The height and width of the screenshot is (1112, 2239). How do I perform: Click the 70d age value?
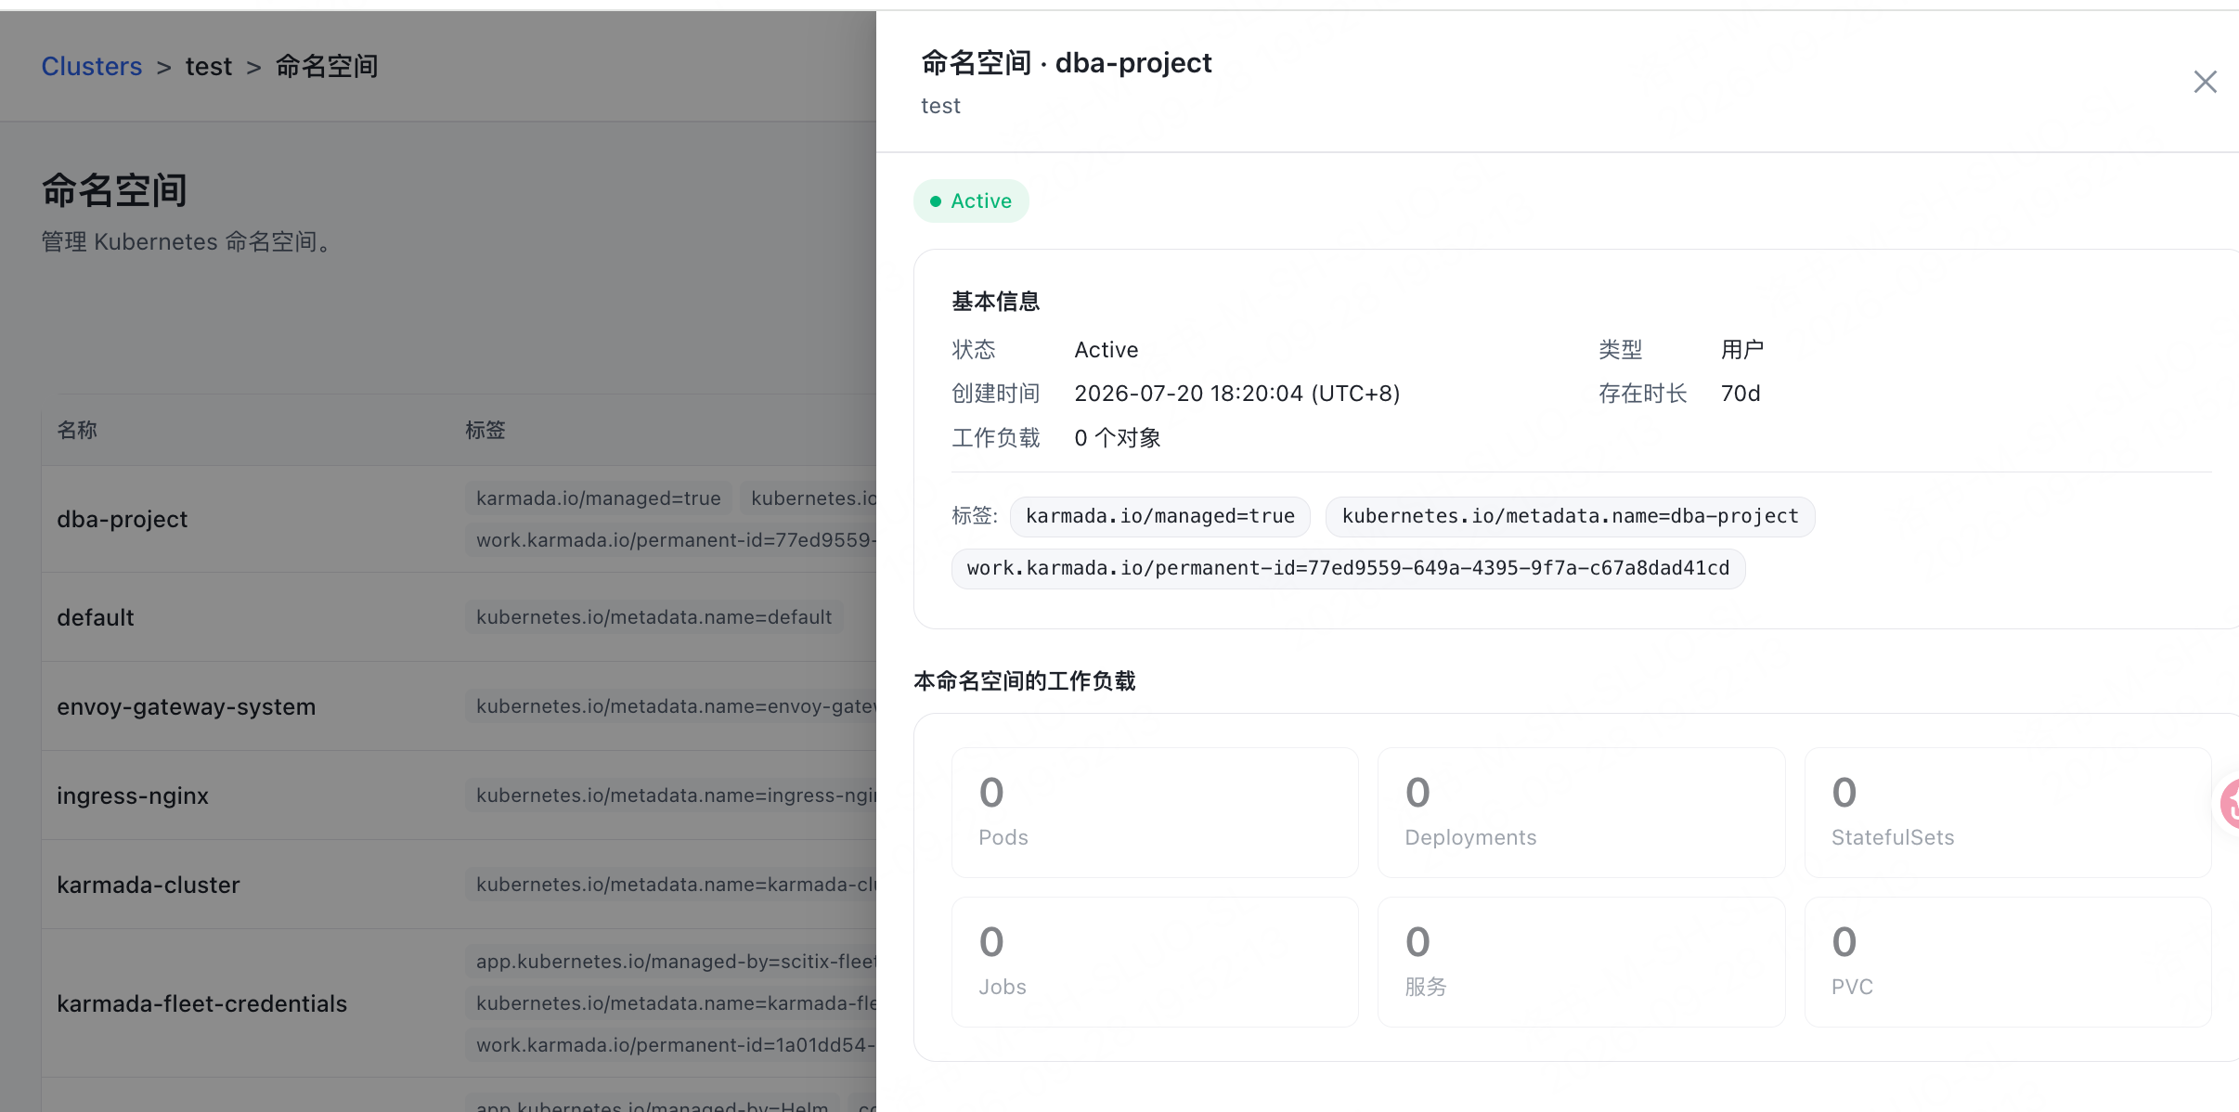point(1741,394)
